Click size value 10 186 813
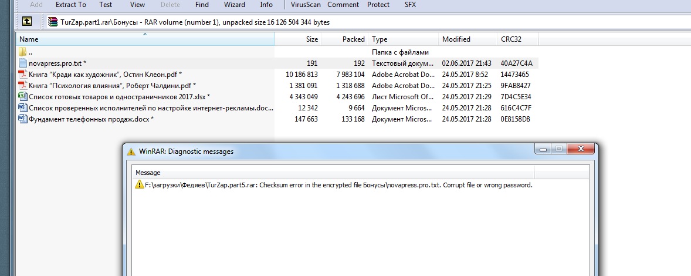 click(302, 74)
